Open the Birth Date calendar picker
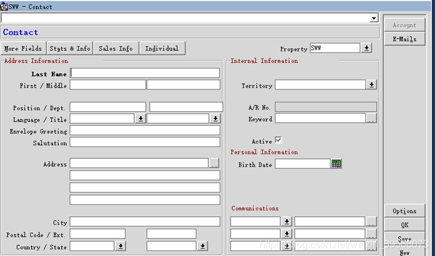The image size is (435, 256). 337,164
